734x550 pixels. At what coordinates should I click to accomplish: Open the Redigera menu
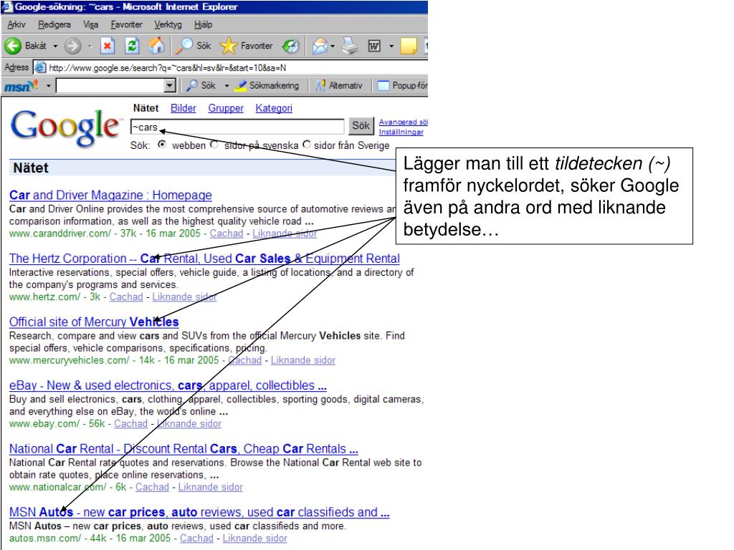pos(54,25)
